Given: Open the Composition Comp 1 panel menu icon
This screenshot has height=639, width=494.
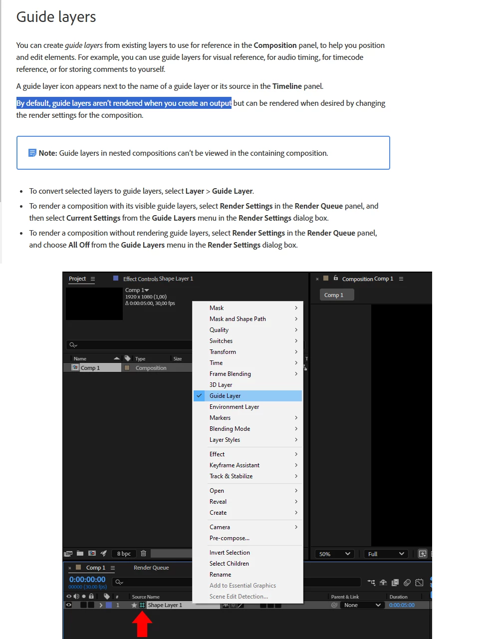Looking at the screenshot, I should [401, 279].
